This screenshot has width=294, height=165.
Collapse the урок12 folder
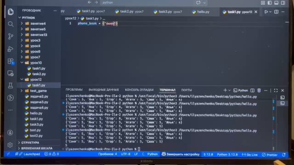pyautogui.click(x=36, y=80)
